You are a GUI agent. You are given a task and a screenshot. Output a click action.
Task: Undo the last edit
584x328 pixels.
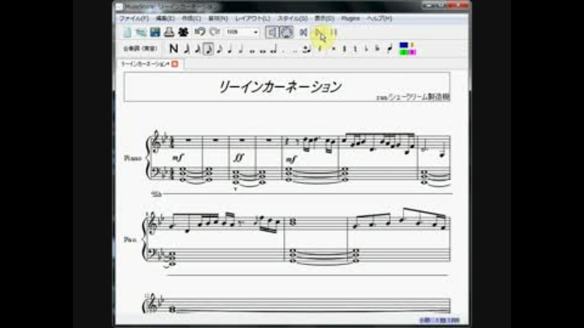200,32
